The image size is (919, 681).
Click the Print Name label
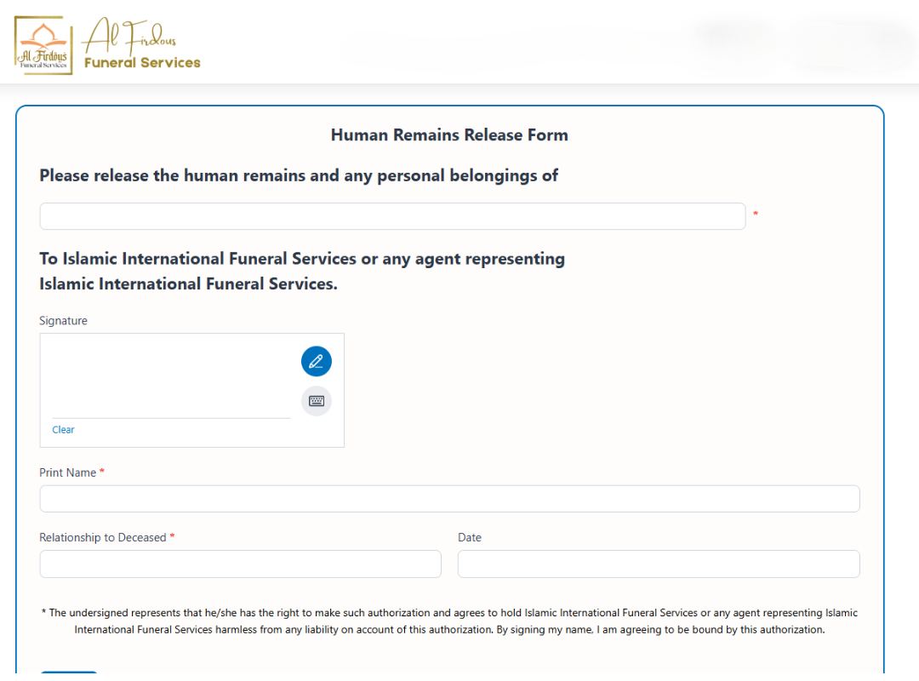[67, 472]
